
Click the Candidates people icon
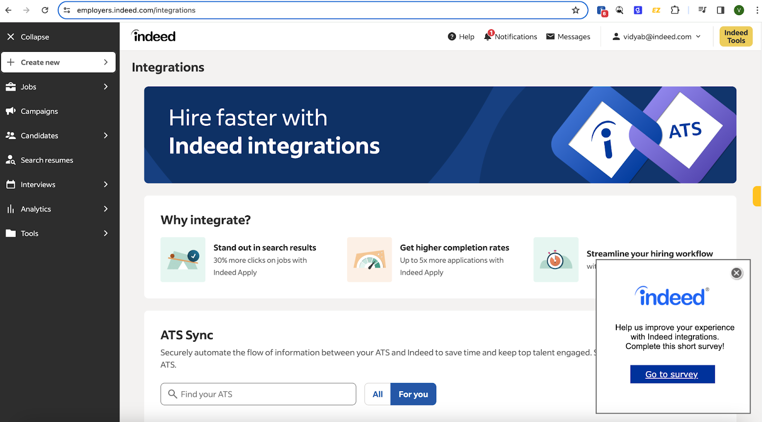(11, 135)
